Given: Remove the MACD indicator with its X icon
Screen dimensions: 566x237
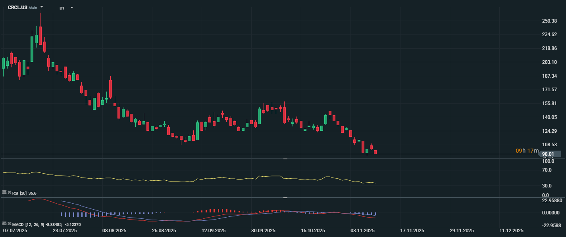Looking at the screenshot, I should click(8, 224).
